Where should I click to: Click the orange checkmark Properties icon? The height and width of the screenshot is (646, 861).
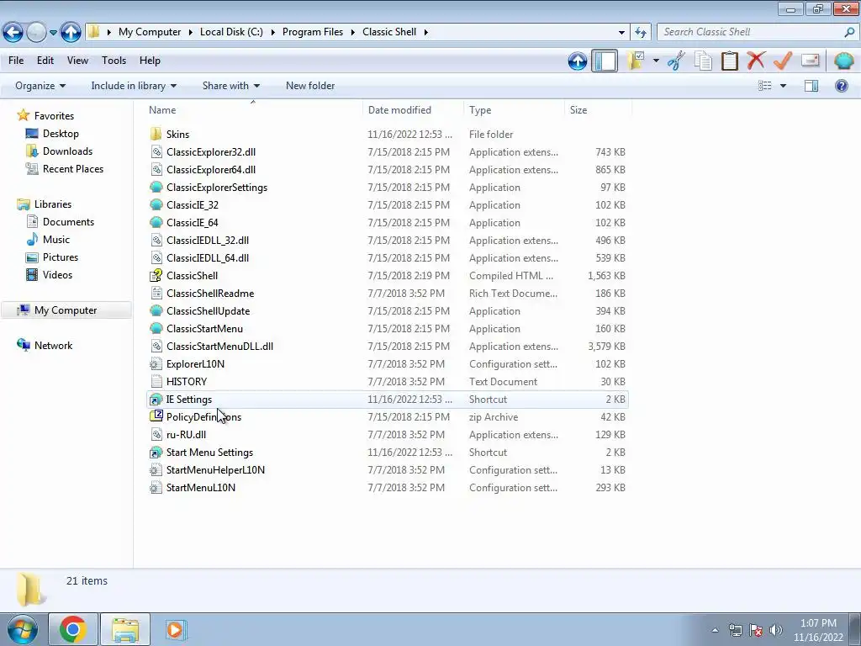[783, 61]
